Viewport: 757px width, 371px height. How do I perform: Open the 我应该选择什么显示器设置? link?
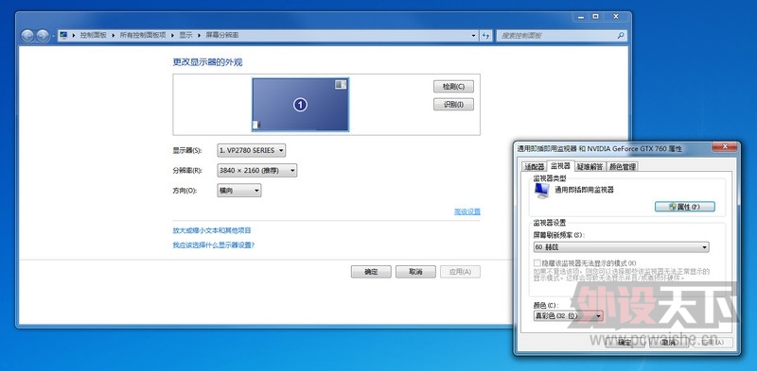(214, 245)
